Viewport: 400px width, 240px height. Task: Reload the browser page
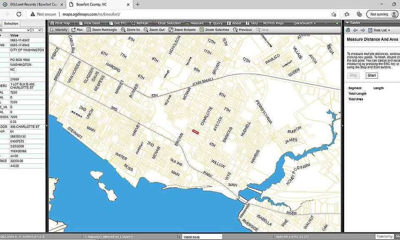coord(19,14)
